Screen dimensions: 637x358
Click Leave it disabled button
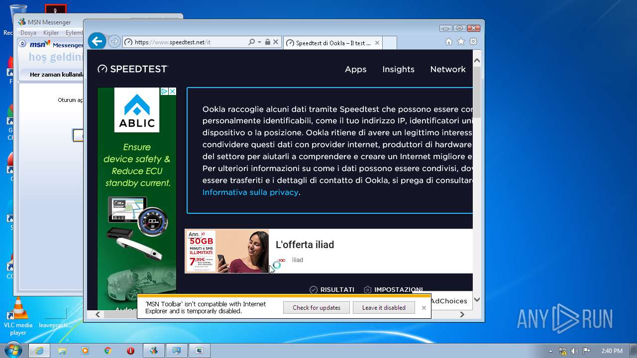pos(384,308)
